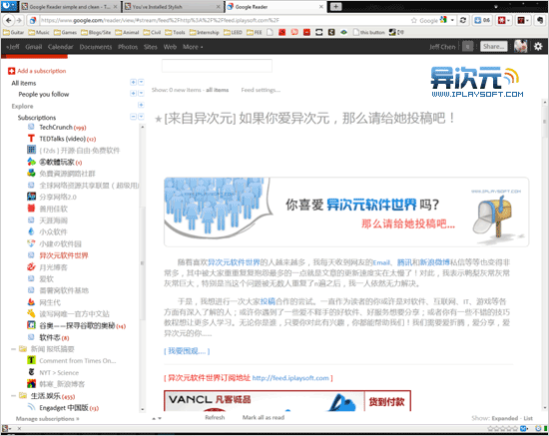Show all items filter link

pos(217,90)
